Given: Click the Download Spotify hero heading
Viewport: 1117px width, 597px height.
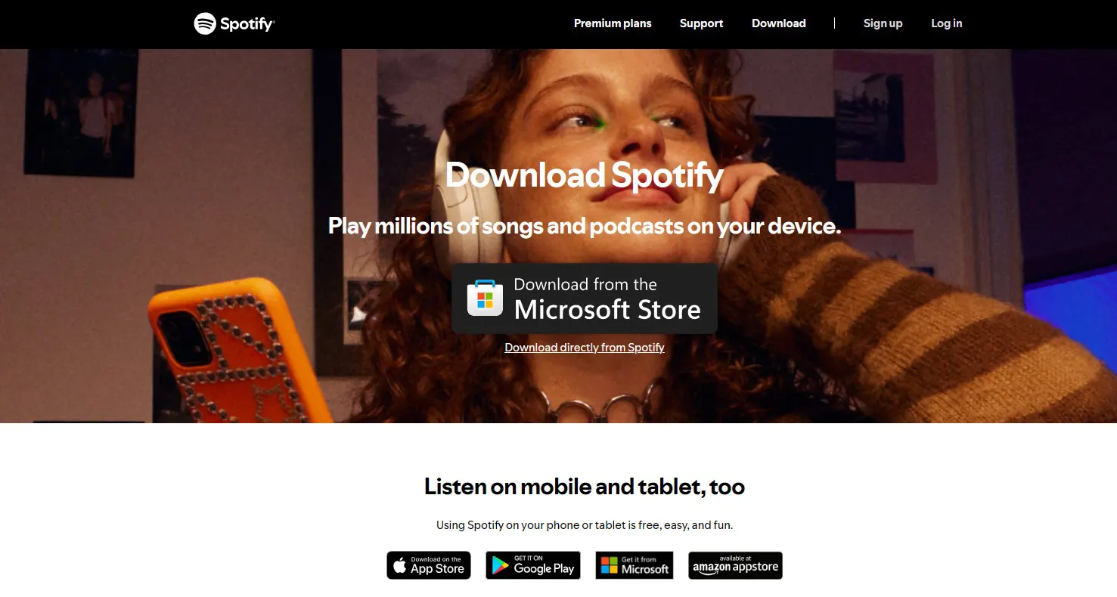Looking at the screenshot, I should click(x=585, y=175).
